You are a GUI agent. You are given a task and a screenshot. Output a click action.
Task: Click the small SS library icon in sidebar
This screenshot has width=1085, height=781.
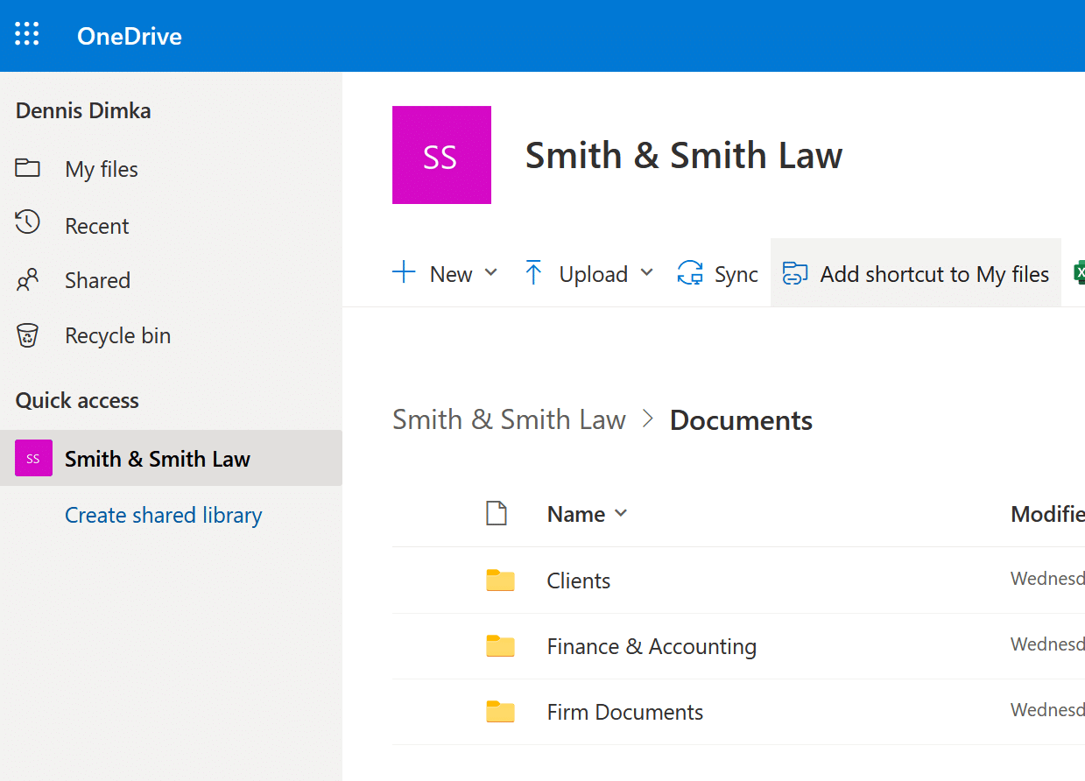33,458
